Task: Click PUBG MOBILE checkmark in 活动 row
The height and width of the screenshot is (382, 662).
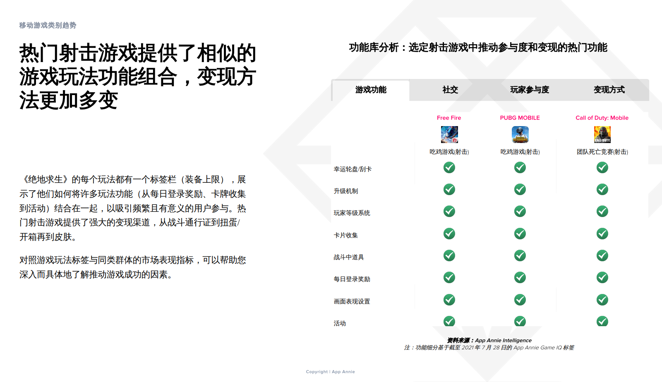Action: 520,321
